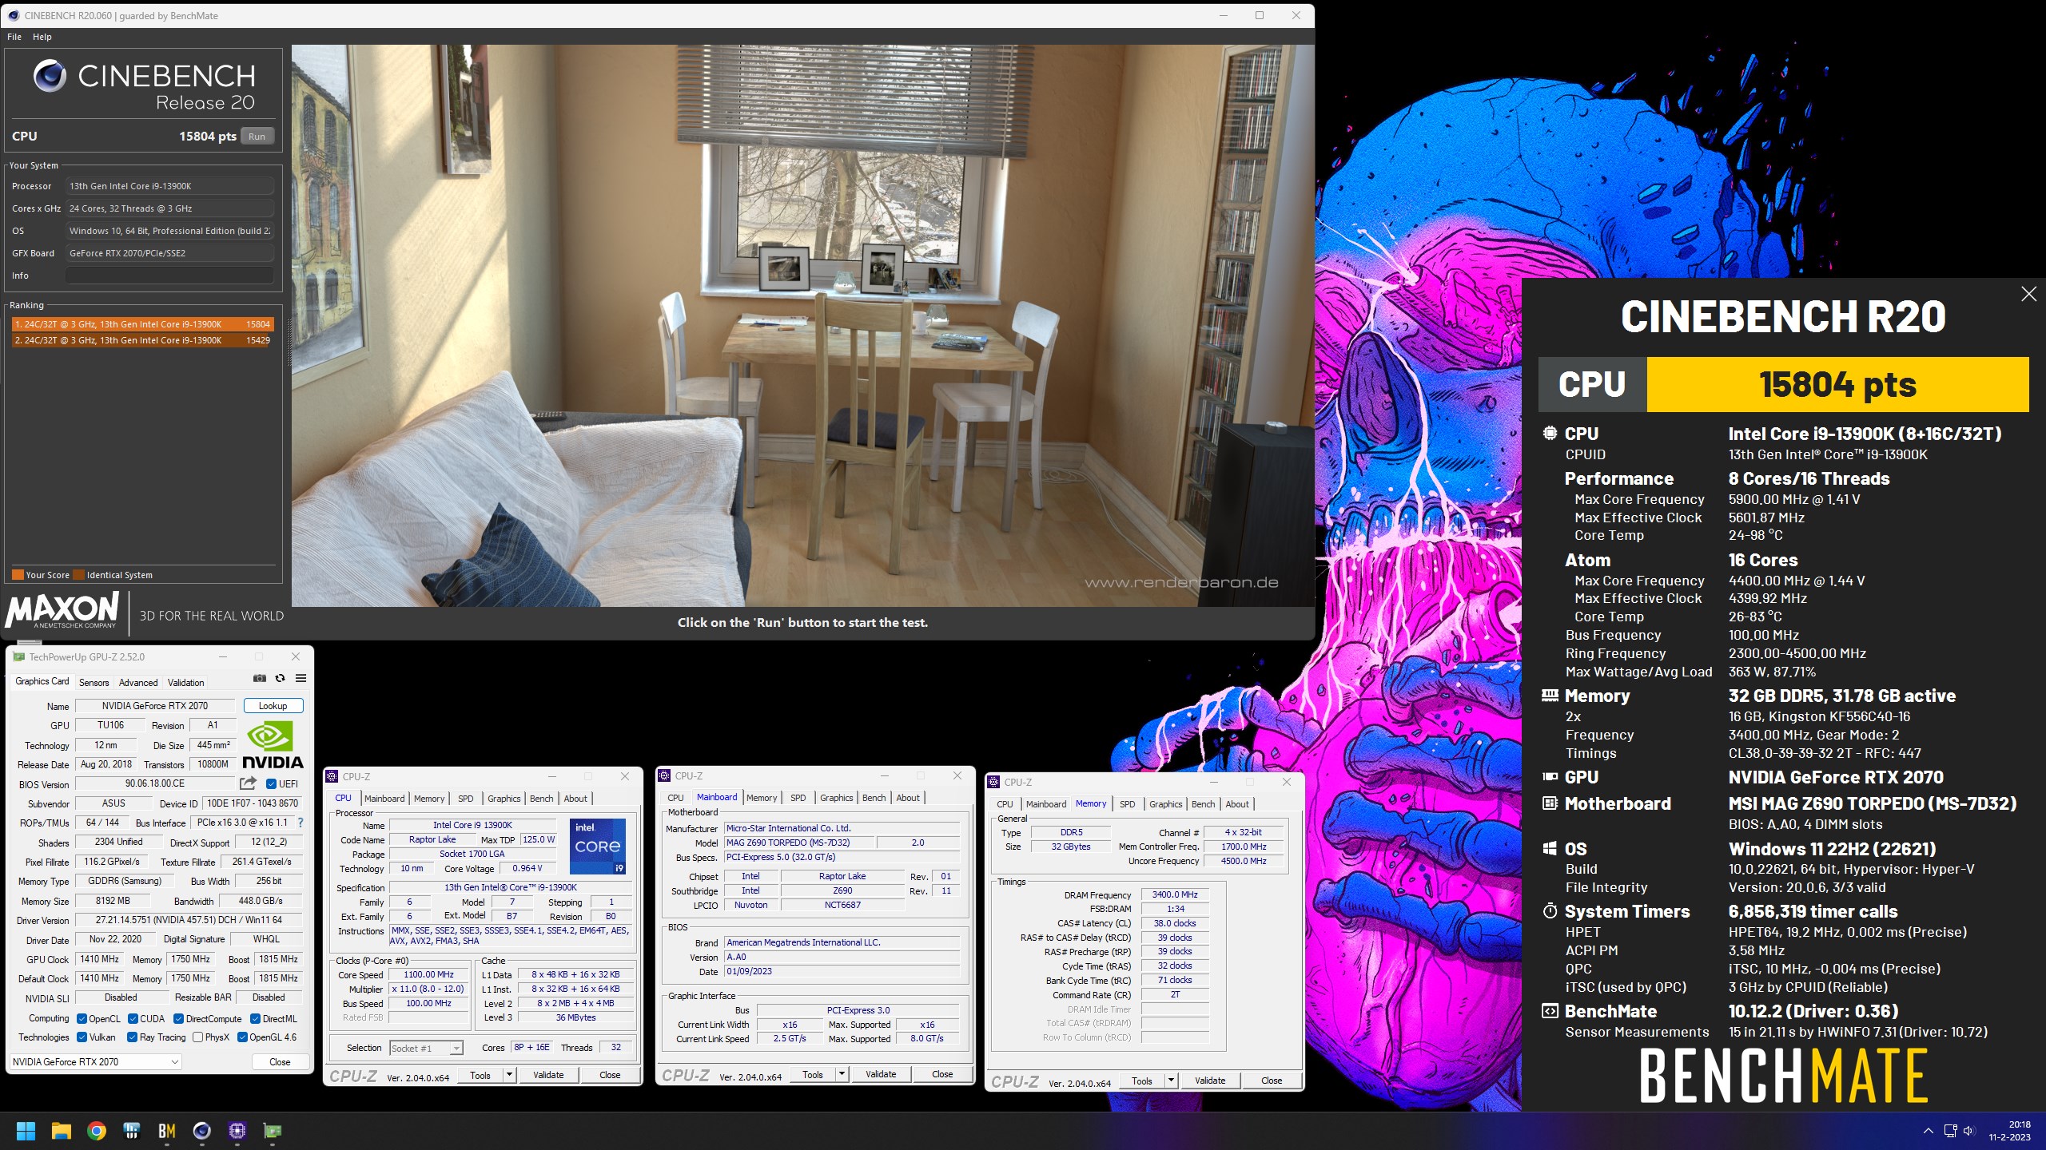This screenshot has height=1150, width=2046.
Task: Refresh GPU-Z info with the refresh icon
Action: [280, 678]
